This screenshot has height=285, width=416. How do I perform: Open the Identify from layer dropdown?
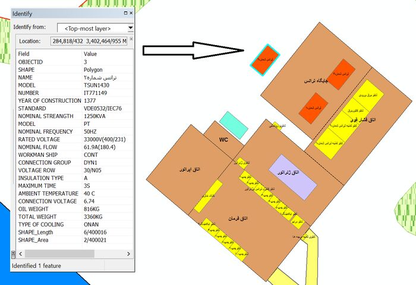pos(130,28)
